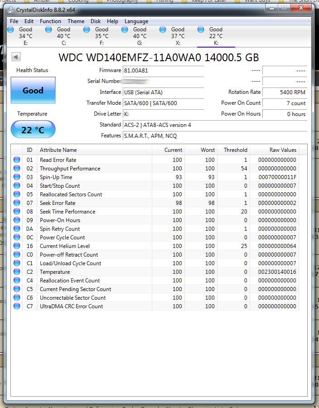Open the File menu

14,21
